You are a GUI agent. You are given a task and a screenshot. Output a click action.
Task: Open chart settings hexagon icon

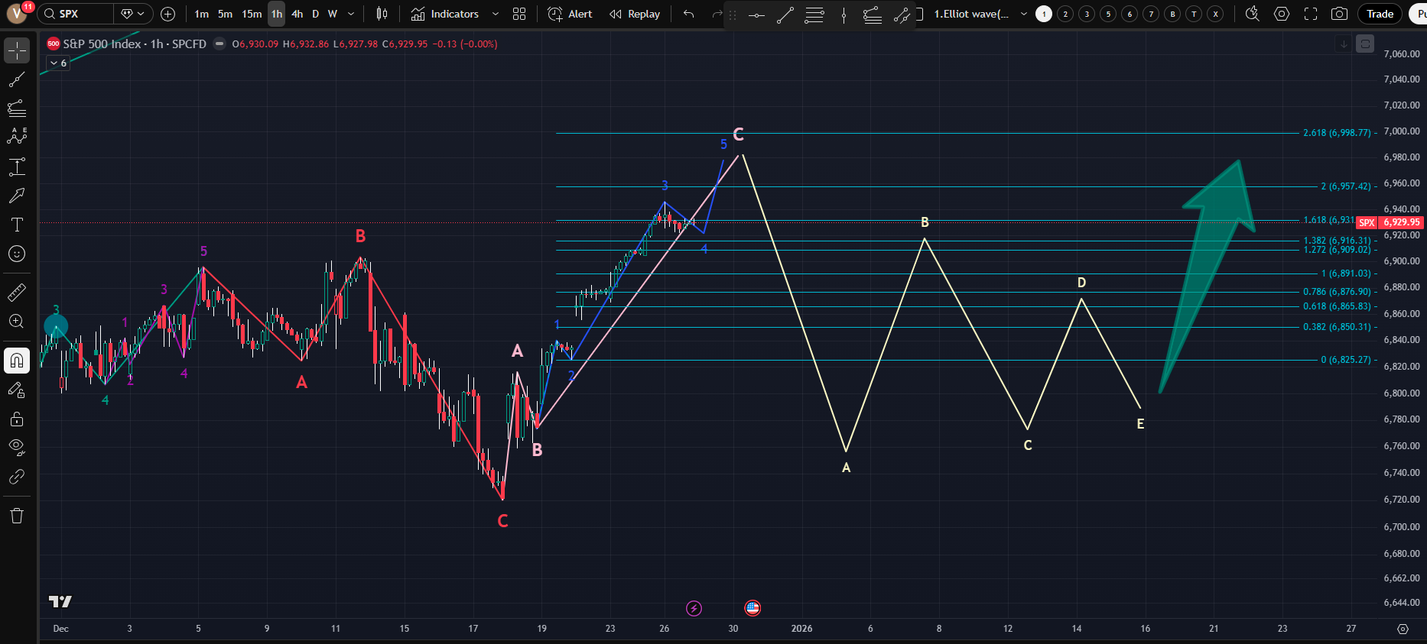1282,14
